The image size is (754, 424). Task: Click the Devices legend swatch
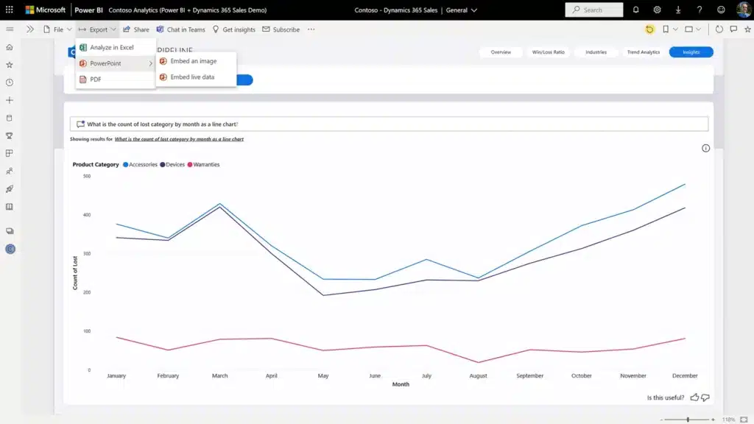pos(163,164)
